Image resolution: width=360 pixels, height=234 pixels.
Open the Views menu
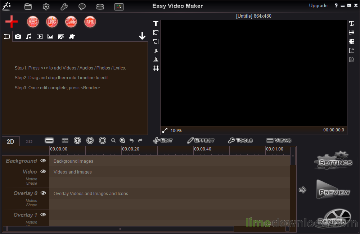(279, 140)
